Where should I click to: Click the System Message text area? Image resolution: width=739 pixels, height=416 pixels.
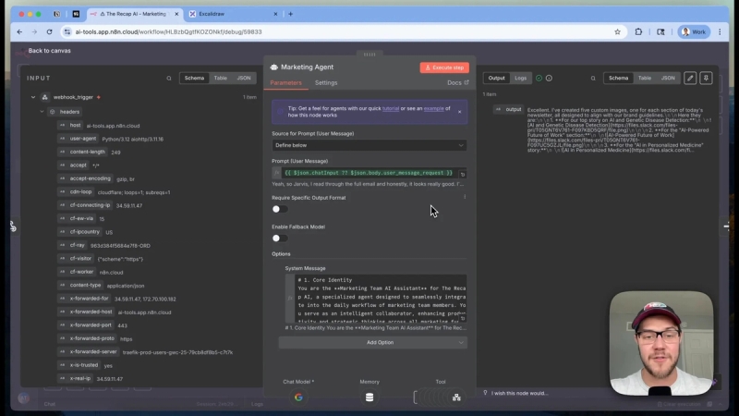(x=381, y=299)
